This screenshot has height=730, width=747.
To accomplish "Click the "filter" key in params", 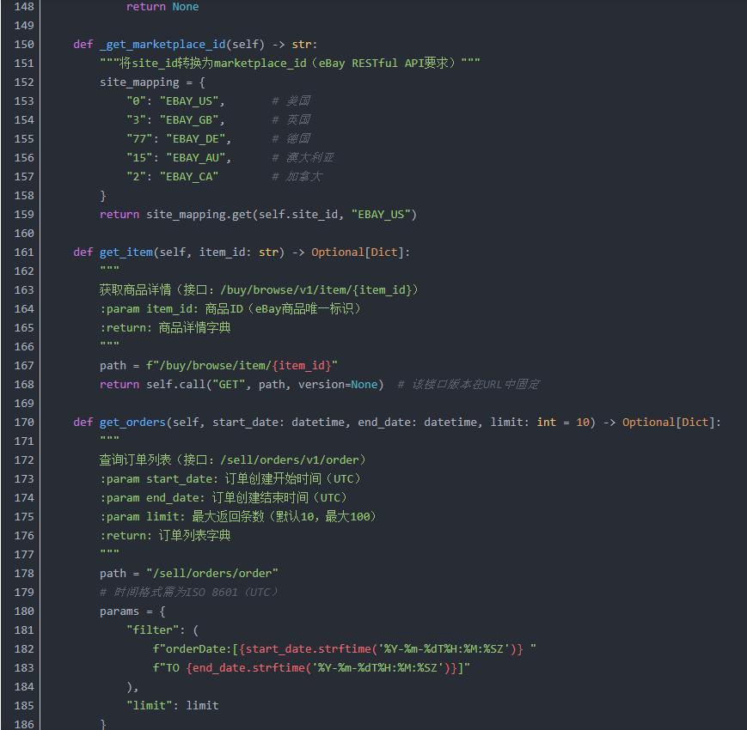I will coord(152,630).
